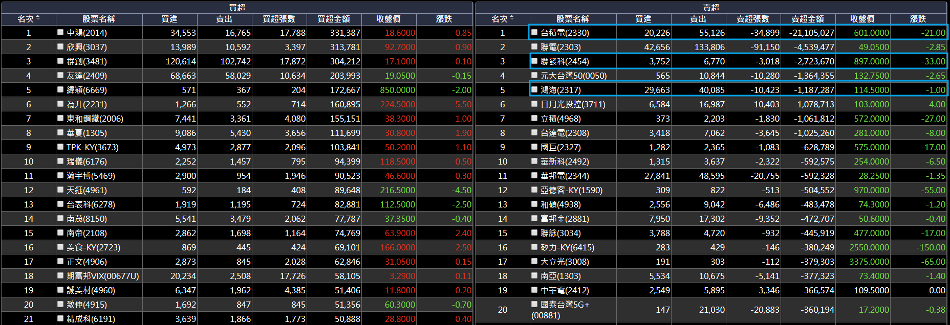Select 鴻海 賣出 value 40,085
Screen dimensions: 950x325
711,90
